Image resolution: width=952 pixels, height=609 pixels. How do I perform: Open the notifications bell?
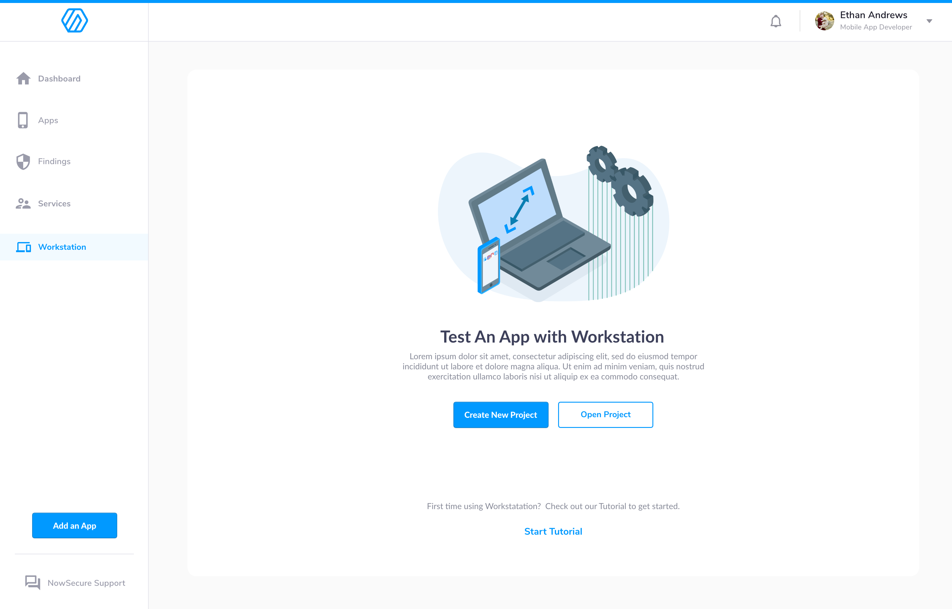tap(776, 21)
